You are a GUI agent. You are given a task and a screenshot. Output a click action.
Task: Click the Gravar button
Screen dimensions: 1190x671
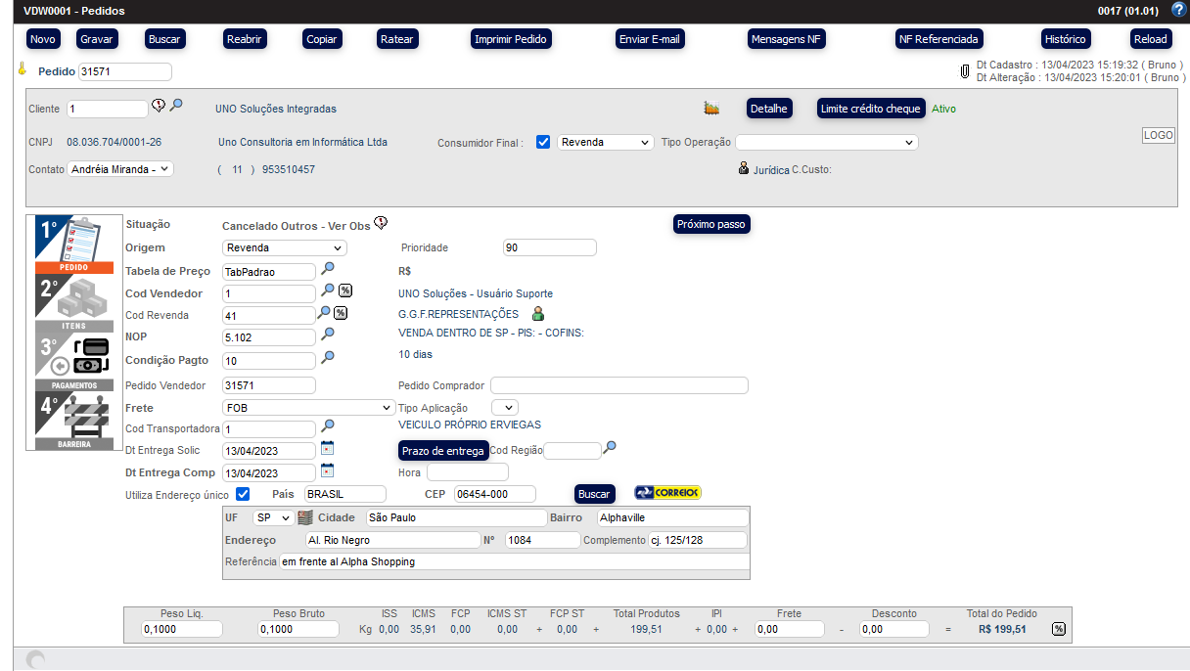(x=96, y=39)
